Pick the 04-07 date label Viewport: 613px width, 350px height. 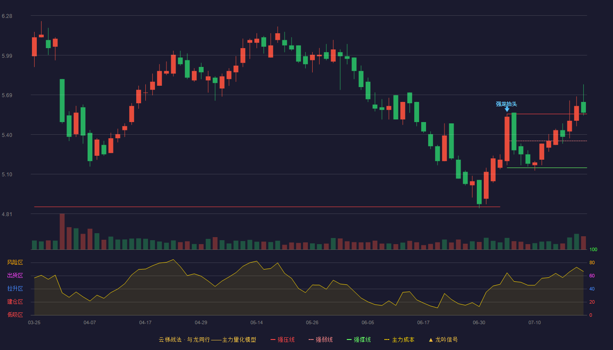tap(90, 322)
